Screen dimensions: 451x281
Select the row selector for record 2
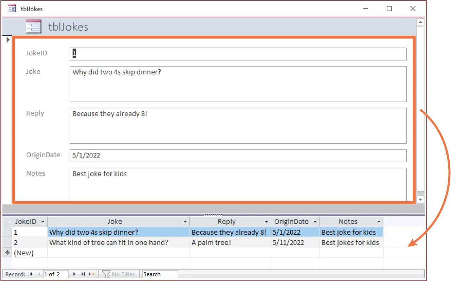click(7, 242)
